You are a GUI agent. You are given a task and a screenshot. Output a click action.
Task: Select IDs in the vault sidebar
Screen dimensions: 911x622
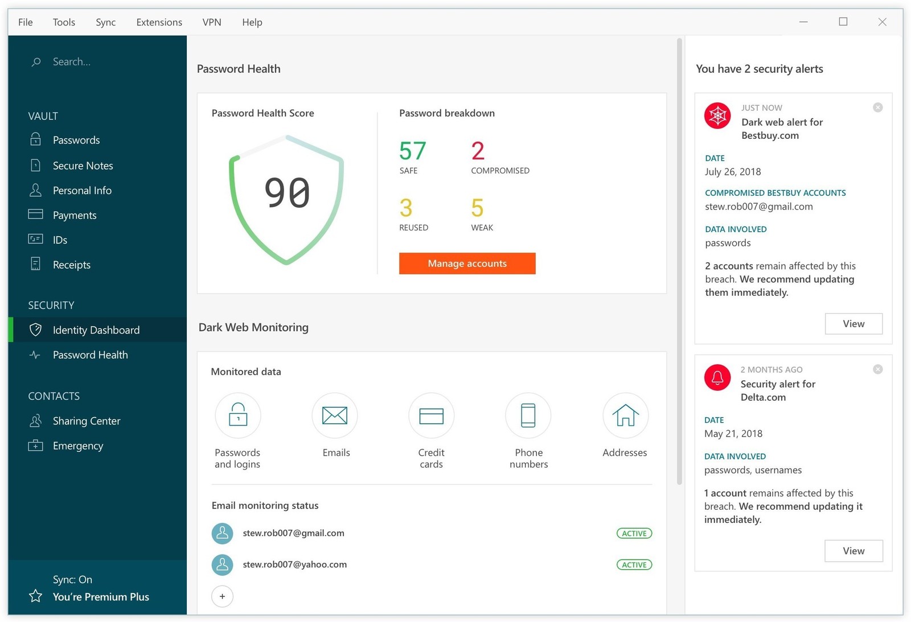[60, 240]
